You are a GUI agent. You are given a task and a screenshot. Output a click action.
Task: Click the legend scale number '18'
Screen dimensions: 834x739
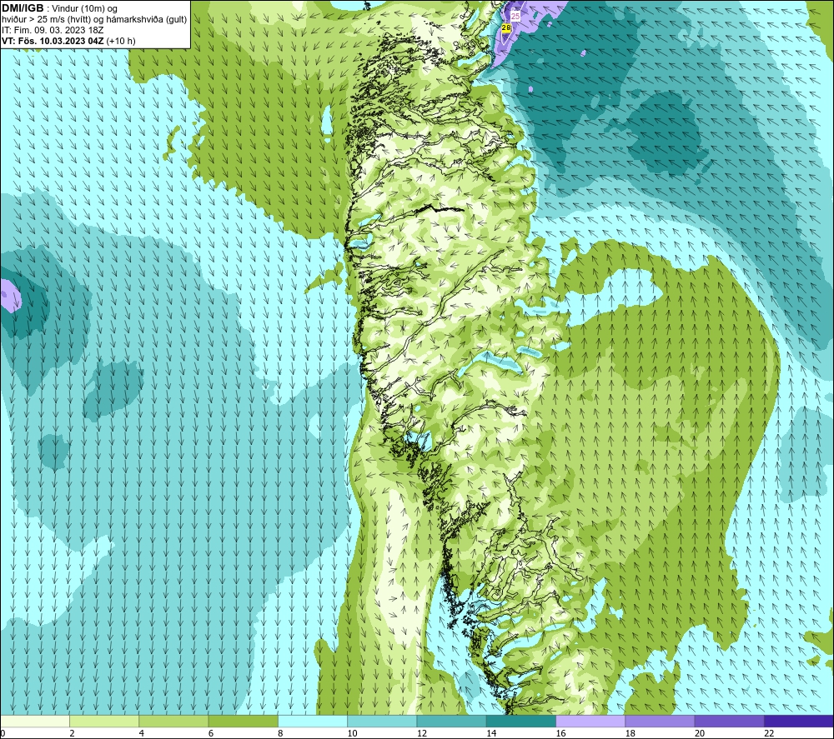click(630, 733)
